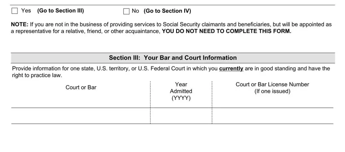Check the Yes checkbox
The image size is (345, 152).
tap(15, 11)
